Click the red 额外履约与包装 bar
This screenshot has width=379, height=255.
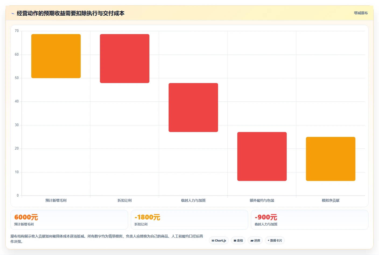(262, 156)
